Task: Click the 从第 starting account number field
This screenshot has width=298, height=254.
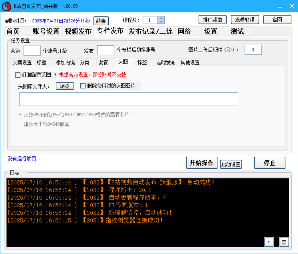Action: click(32, 51)
